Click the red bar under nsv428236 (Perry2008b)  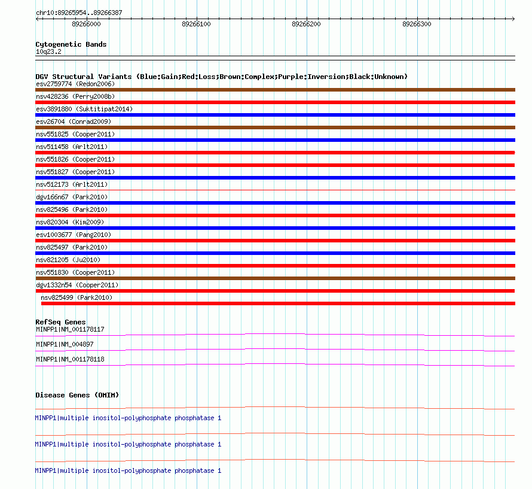pyautogui.click(x=275, y=102)
